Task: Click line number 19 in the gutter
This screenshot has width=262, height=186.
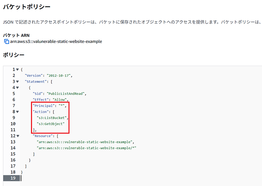Action: pos(12,178)
